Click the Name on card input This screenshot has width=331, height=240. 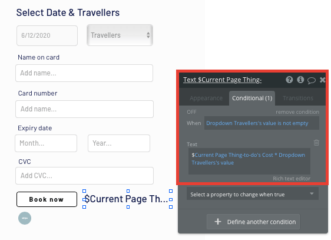point(84,73)
